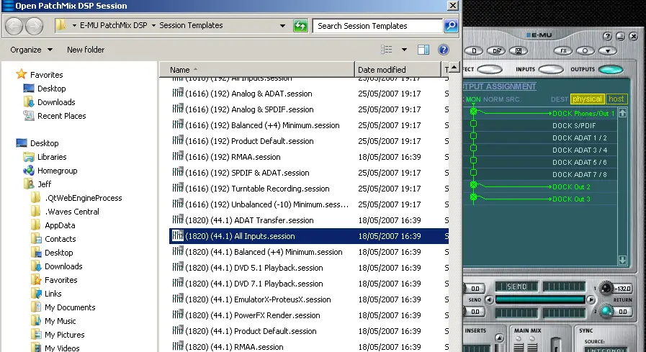The width and height of the screenshot is (646, 352).
Task: Open the Organize dropdown menu
Action: [31, 50]
